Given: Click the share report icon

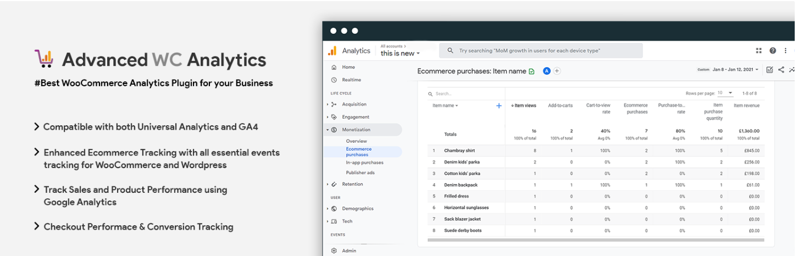Looking at the screenshot, I should click(x=781, y=70).
